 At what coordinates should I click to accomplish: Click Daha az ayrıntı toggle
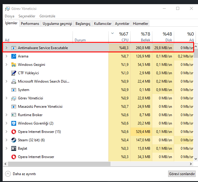coord(21,174)
